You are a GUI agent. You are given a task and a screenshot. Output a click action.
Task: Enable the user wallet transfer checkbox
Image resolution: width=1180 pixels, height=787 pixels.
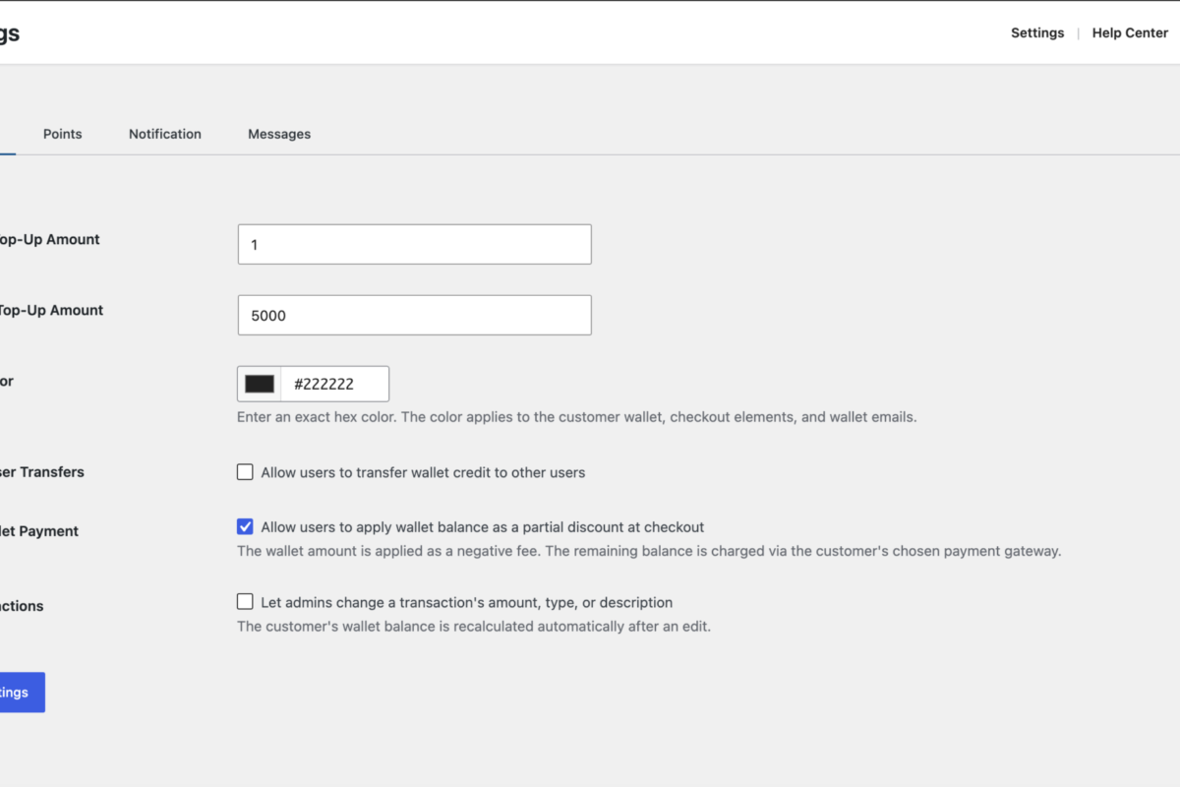(x=245, y=472)
